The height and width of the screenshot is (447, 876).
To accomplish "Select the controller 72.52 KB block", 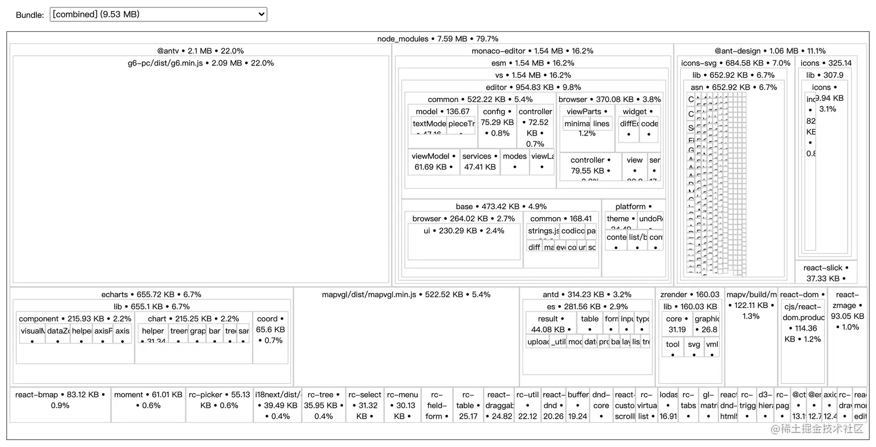I will tap(535, 126).
